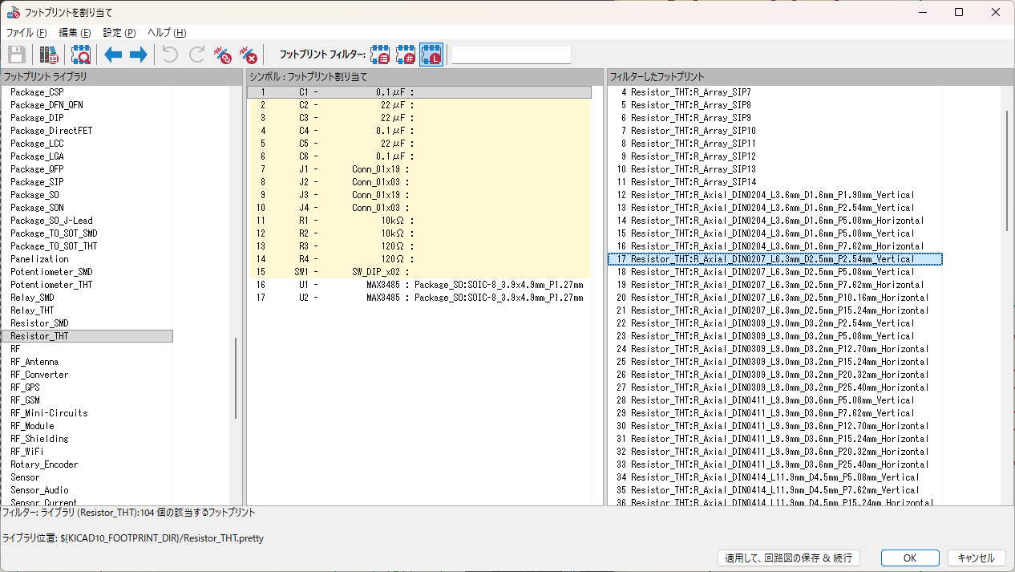The image size is (1015, 572).
Task: Toggle filter by selected library
Action: click(431, 55)
